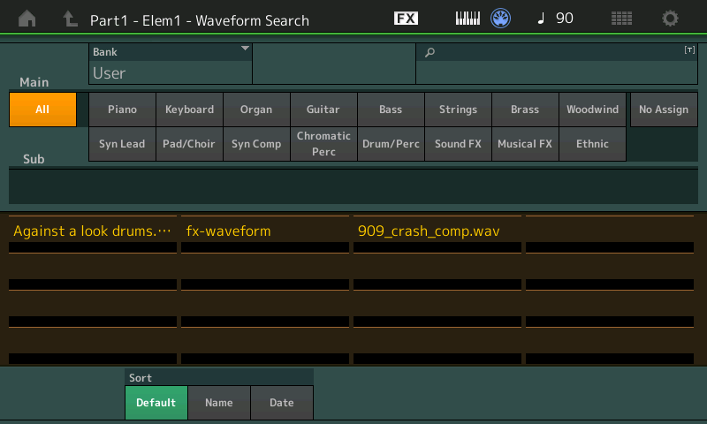
Task: Choose the Syn Lead category
Action: click(122, 144)
